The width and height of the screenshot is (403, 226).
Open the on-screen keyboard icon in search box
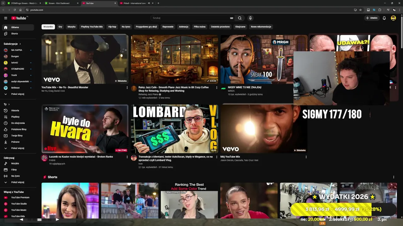(231, 18)
